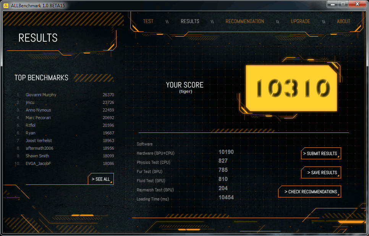The width and height of the screenshot is (369, 236).
Task: Click the yellow 10310 score panel
Action: coord(291,88)
